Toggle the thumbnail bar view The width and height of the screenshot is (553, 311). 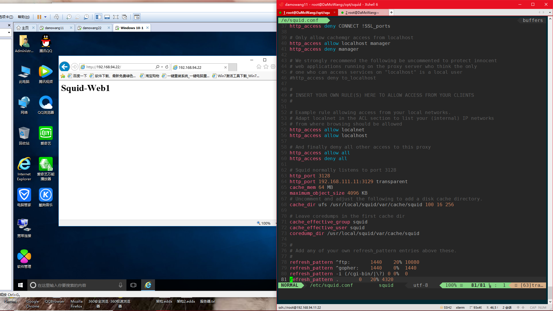pyautogui.click(x=107, y=17)
